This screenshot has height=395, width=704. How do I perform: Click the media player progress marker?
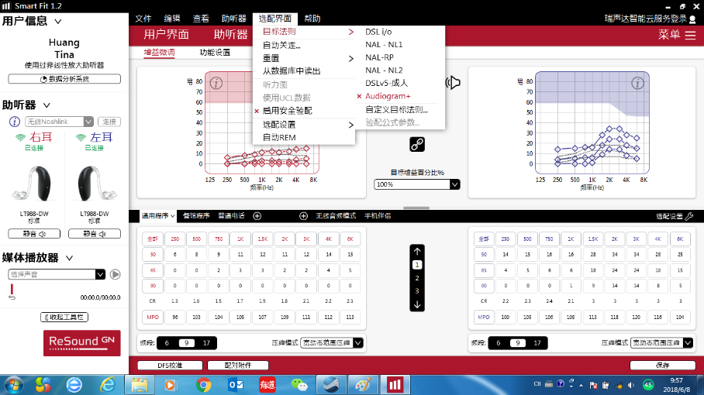click(x=12, y=288)
